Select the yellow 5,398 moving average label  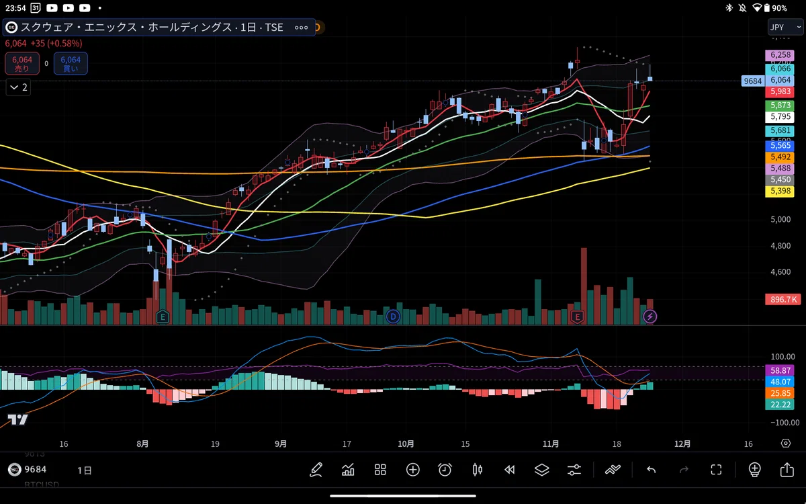click(780, 192)
